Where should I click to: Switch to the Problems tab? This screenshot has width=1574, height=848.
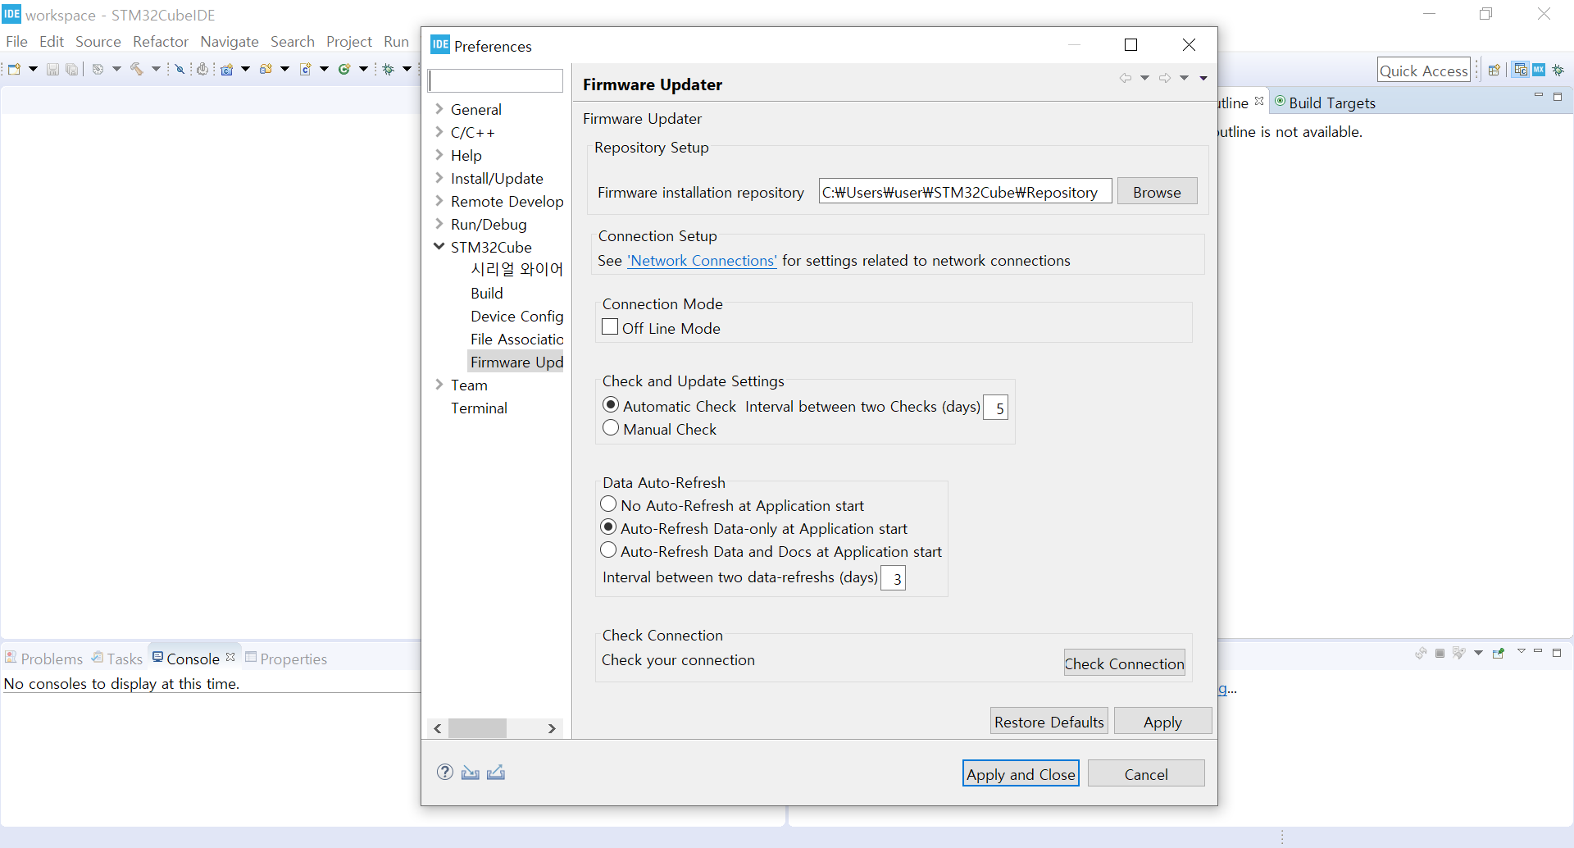click(x=43, y=659)
